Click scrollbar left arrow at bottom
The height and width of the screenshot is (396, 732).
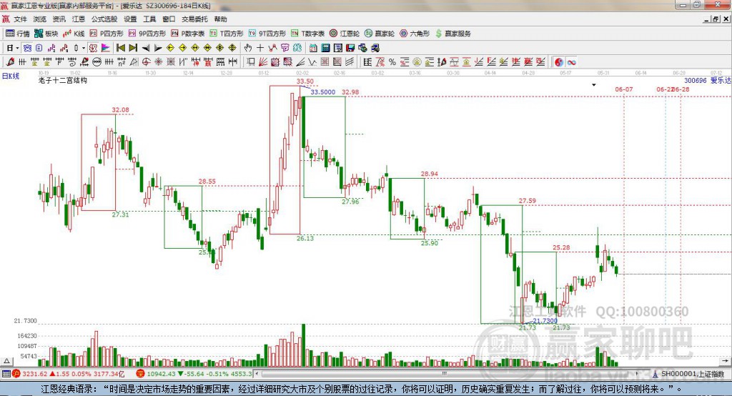[257, 374]
